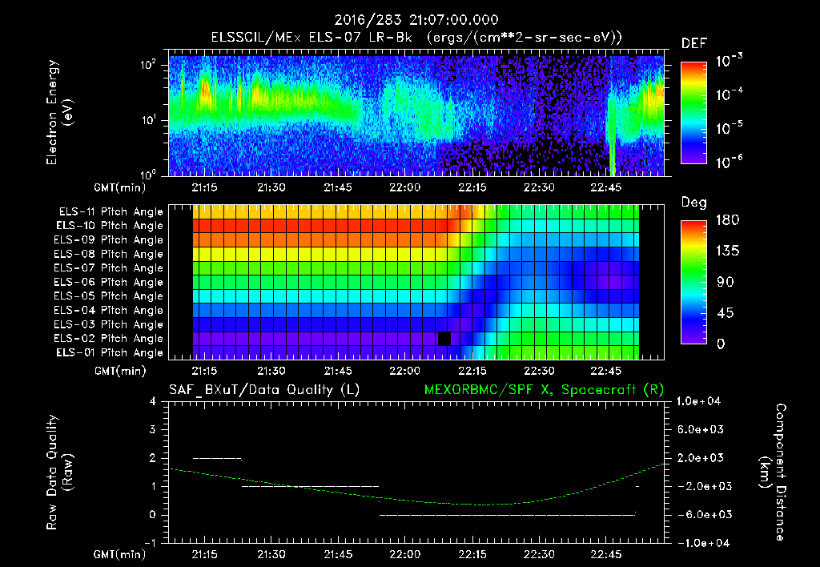Click the Component Distance (km) axis label

point(773,472)
